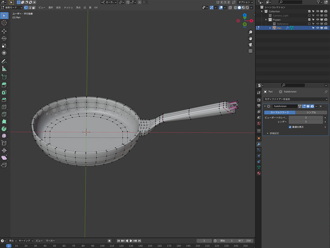Click the カトマルクラーク subdivision button
The width and height of the screenshot is (330, 248).
[279, 113]
